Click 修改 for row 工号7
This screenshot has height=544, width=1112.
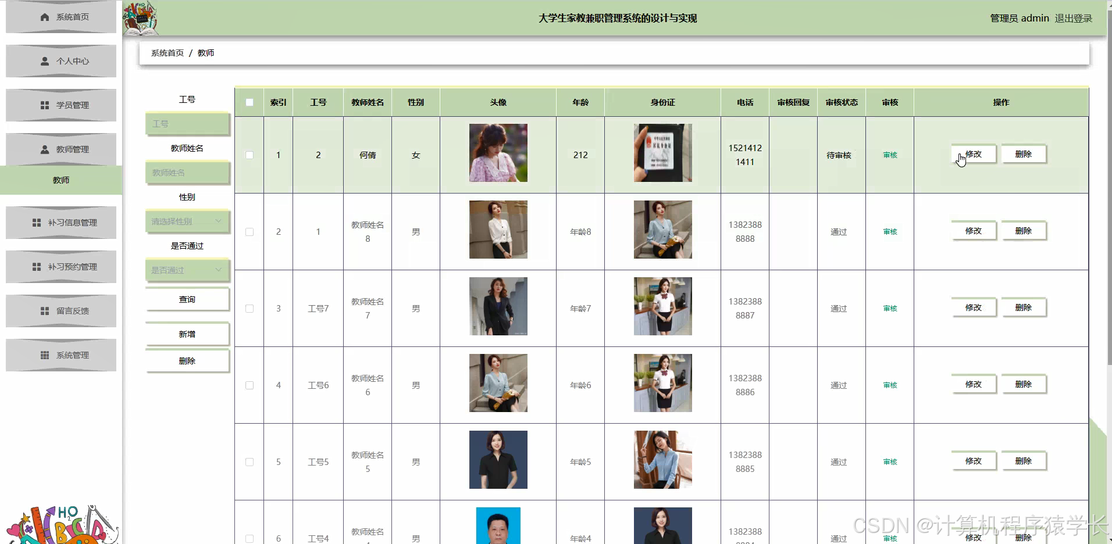tap(974, 307)
